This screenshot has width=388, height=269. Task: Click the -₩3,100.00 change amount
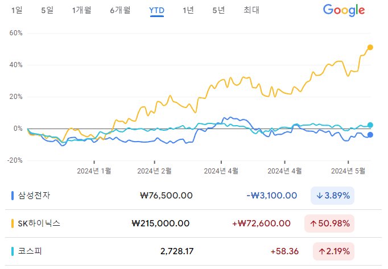click(272, 196)
